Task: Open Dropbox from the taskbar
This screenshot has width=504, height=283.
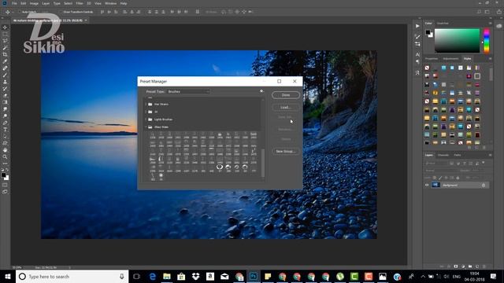Action: (x=196, y=277)
